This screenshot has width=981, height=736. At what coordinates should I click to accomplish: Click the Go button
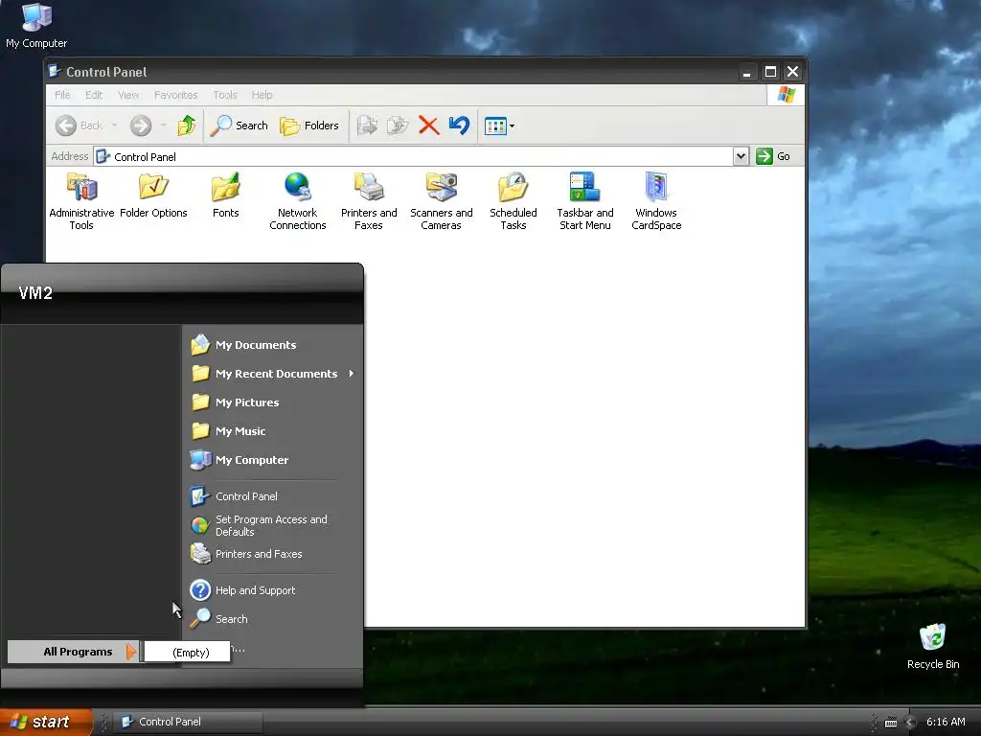pyautogui.click(x=773, y=156)
